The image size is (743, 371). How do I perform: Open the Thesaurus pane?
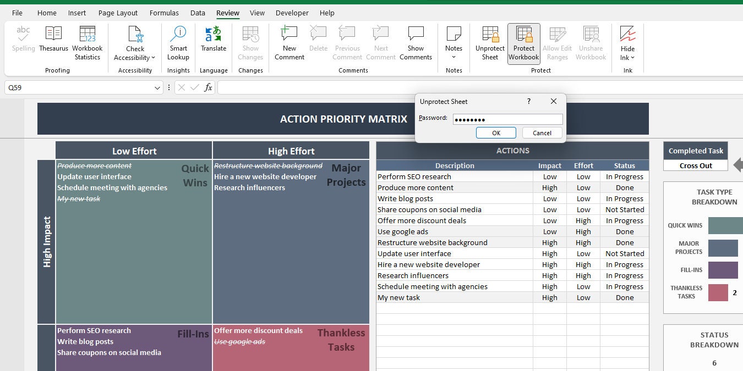(x=53, y=42)
